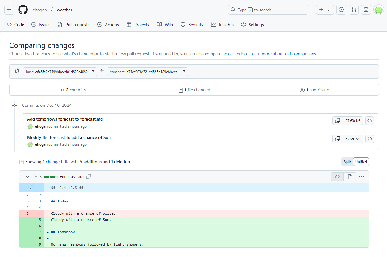Click ehogan author on 'Modify the forecast' commit

pos(41,144)
